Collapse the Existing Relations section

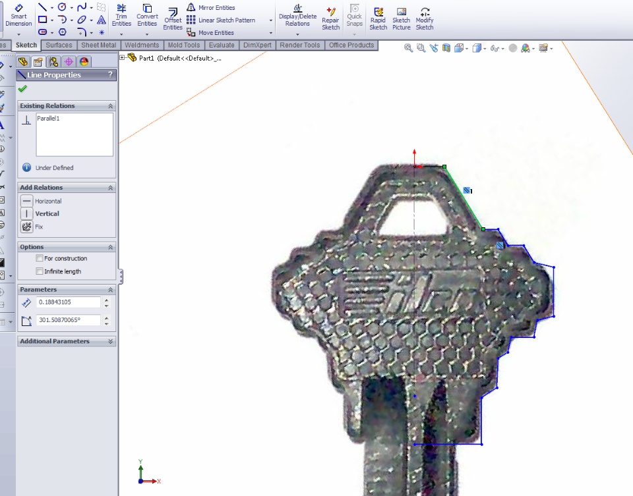coord(110,105)
